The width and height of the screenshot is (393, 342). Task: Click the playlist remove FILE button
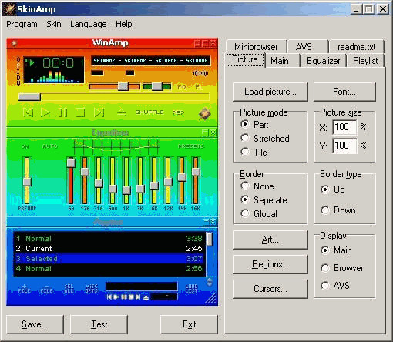(47, 289)
